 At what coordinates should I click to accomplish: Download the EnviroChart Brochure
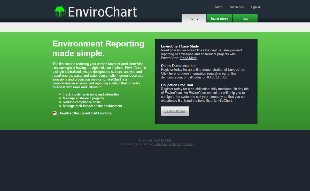pos(85,113)
